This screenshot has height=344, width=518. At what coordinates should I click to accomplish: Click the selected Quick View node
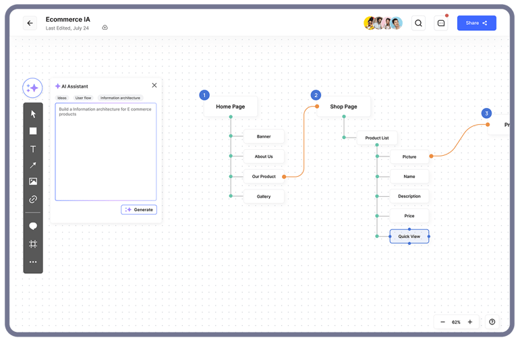click(409, 237)
